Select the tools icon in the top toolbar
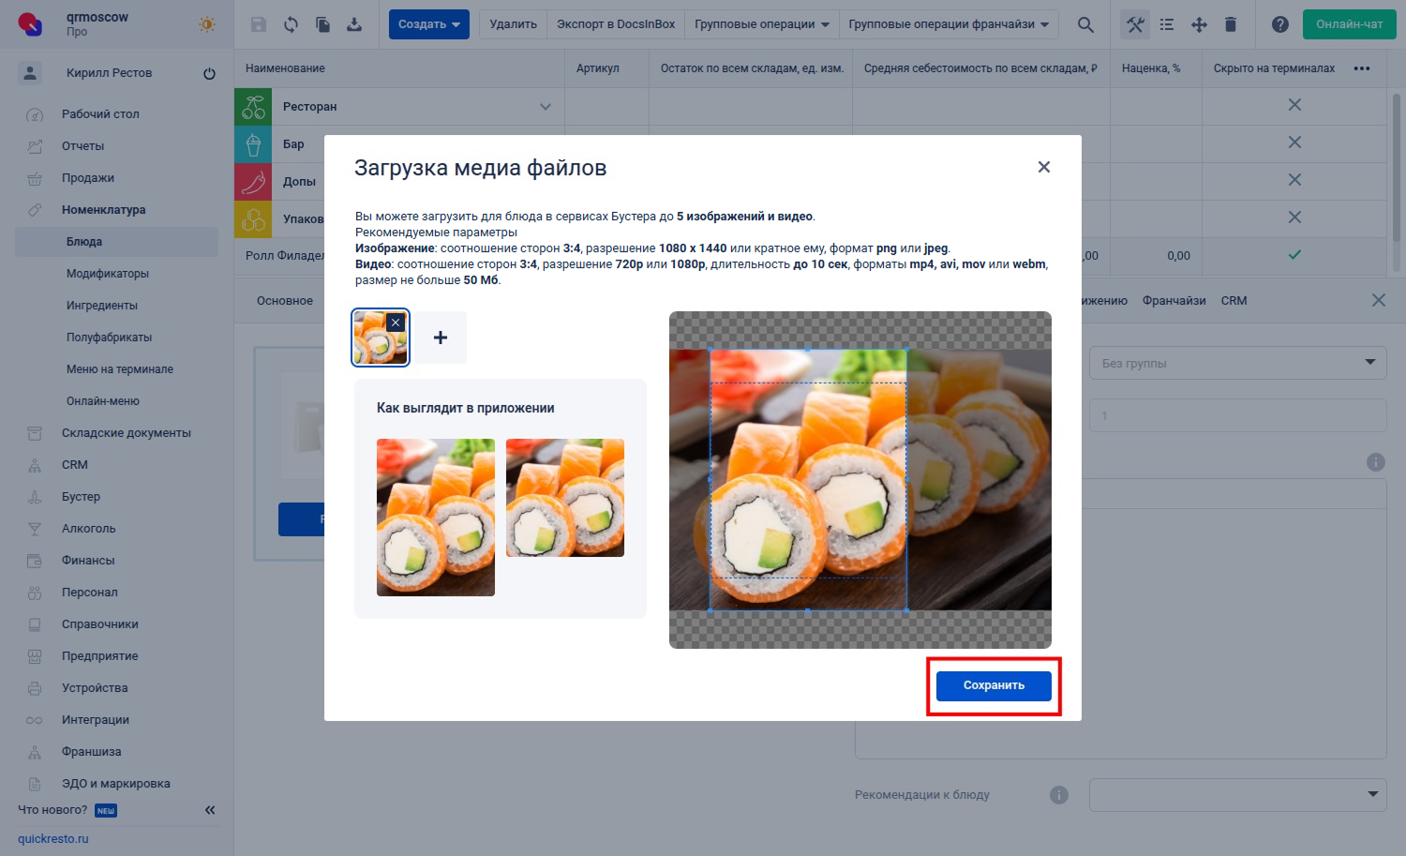The image size is (1406, 856). point(1135,24)
